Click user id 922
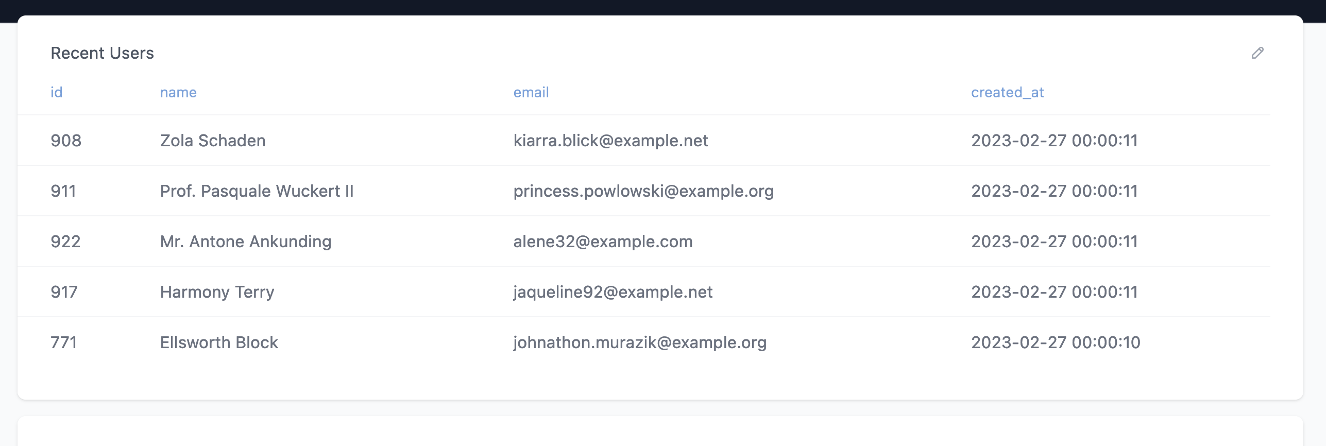 click(x=65, y=242)
